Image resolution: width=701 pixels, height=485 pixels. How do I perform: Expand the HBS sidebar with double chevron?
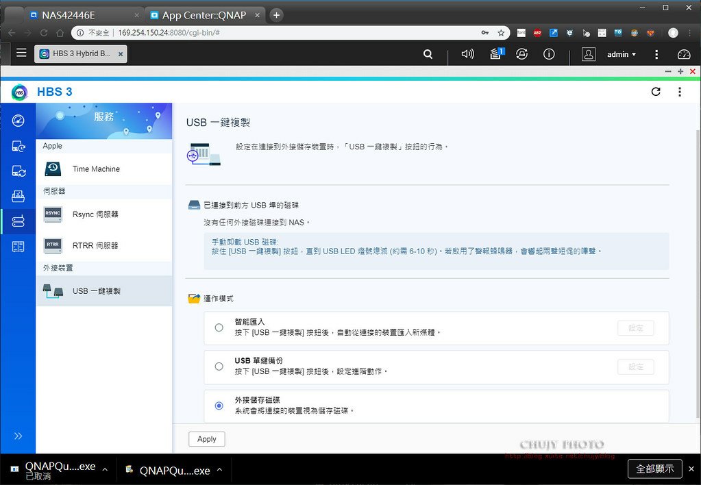[18, 436]
